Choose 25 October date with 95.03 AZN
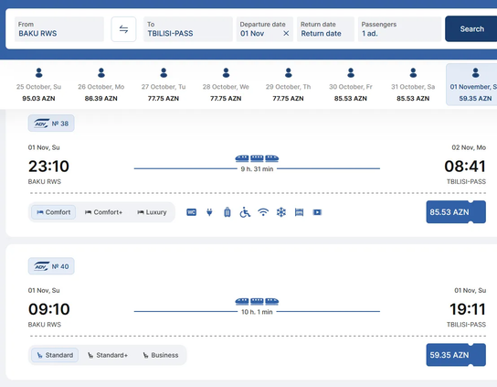This screenshot has height=387, width=497. (38, 84)
